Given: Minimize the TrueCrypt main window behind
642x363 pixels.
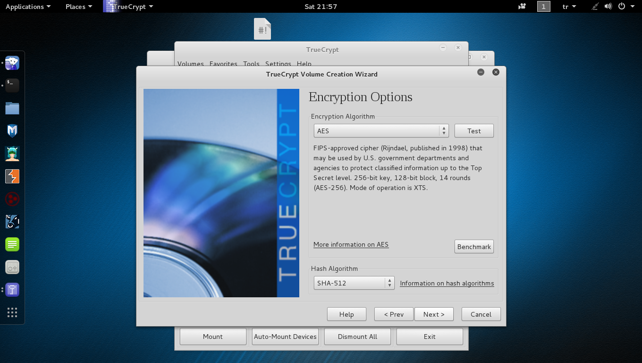Looking at the screenshot, I should point(443,48).
